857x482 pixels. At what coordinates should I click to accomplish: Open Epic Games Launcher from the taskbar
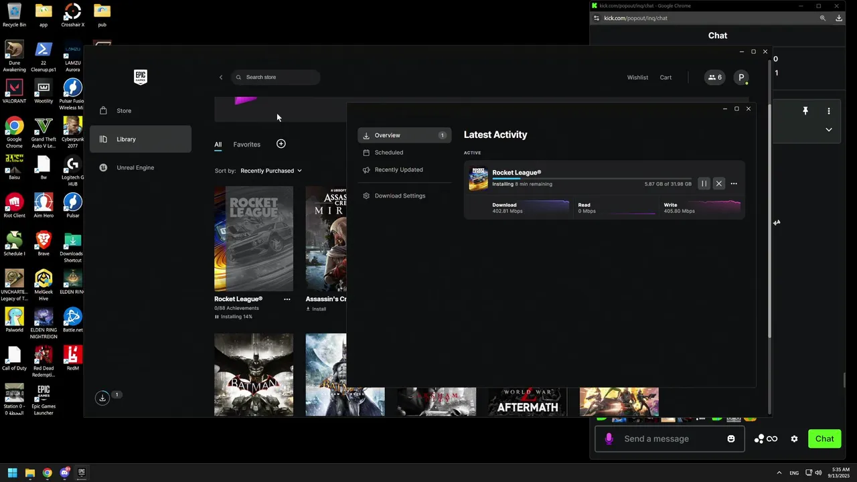82,473
